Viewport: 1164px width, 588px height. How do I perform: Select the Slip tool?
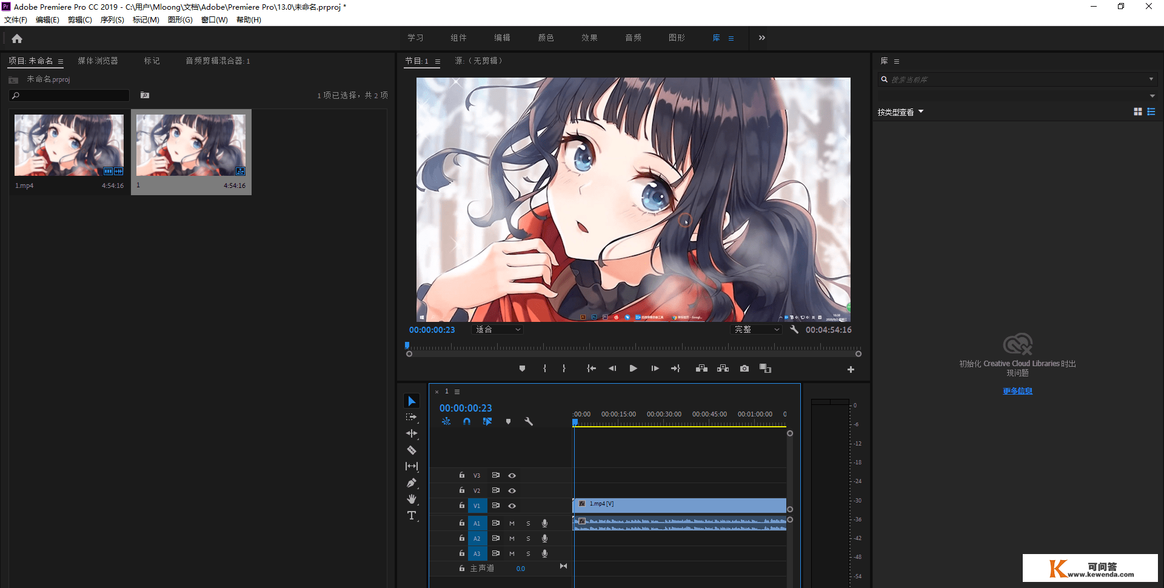[x=412, y=466]
